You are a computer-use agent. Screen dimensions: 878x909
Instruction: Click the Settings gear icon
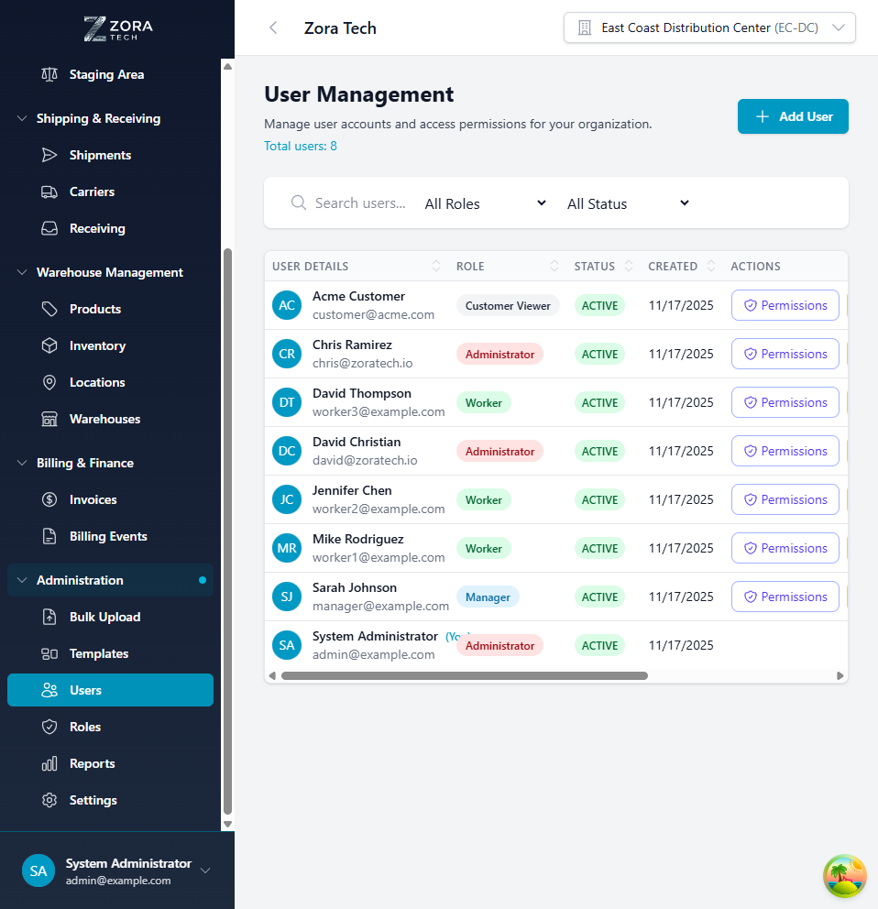[49, 800]
